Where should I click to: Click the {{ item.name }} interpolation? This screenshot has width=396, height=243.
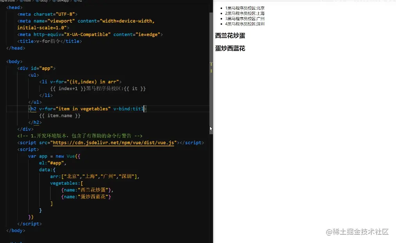(60, 115)
